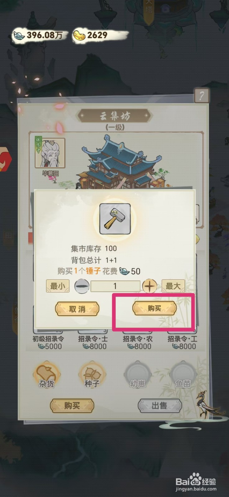This screenshot has height=497, width=229.
Task: Set quantity to minimum with 最小
Action: (58, 286)
